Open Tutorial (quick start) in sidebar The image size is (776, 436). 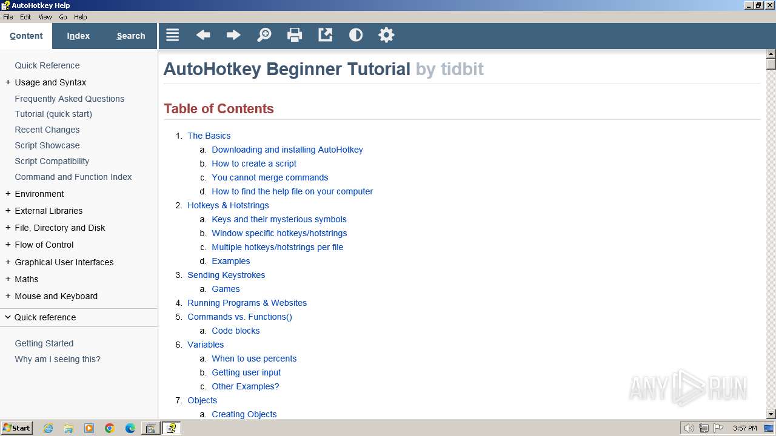pos(53,114)
